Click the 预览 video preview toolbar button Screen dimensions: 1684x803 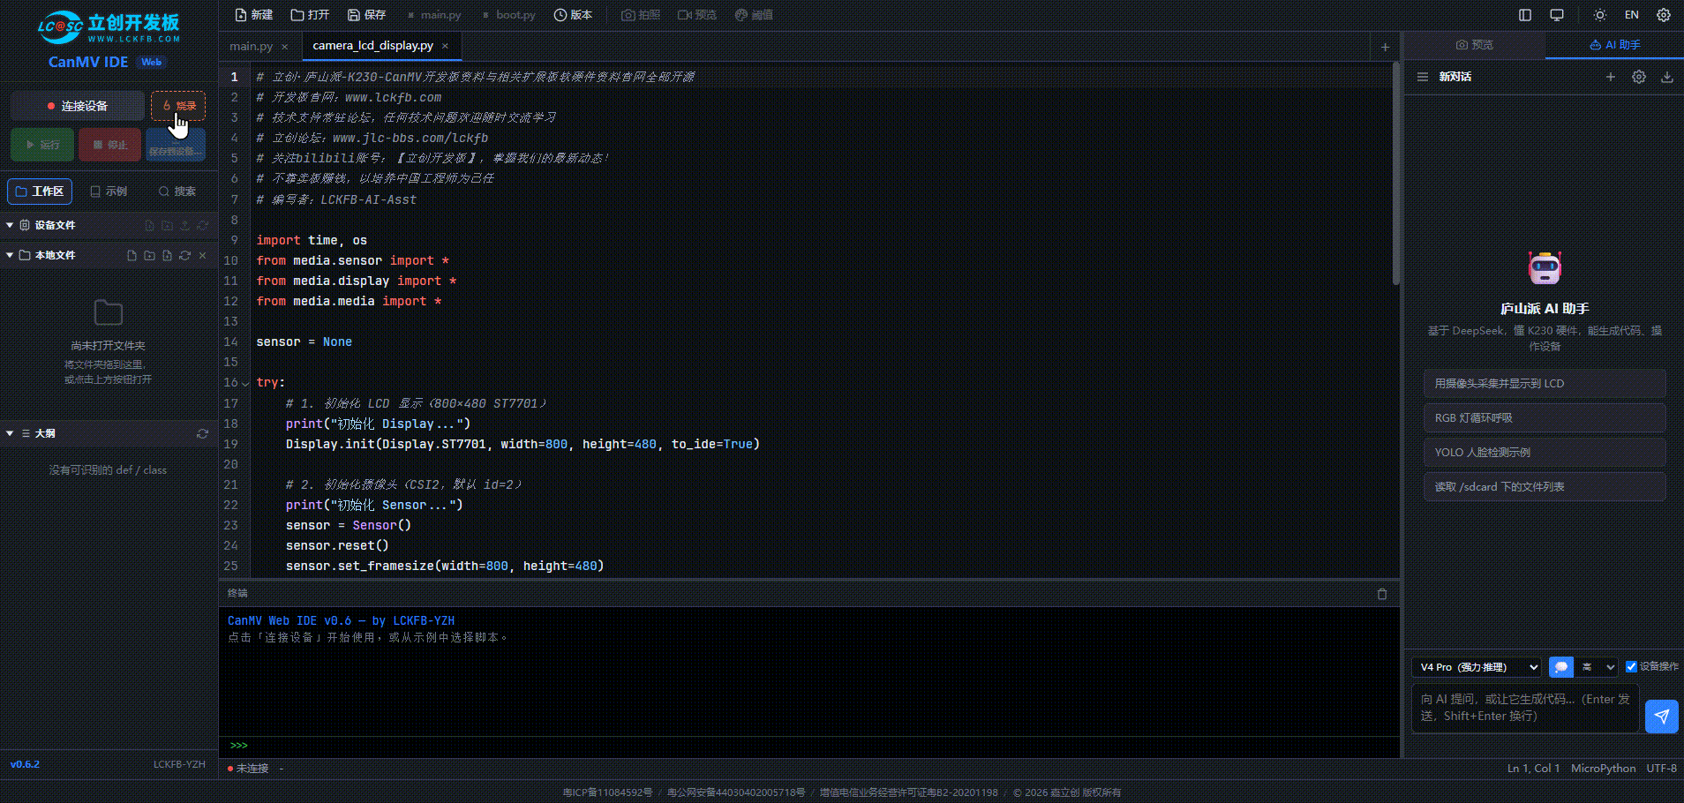(697, 15)
